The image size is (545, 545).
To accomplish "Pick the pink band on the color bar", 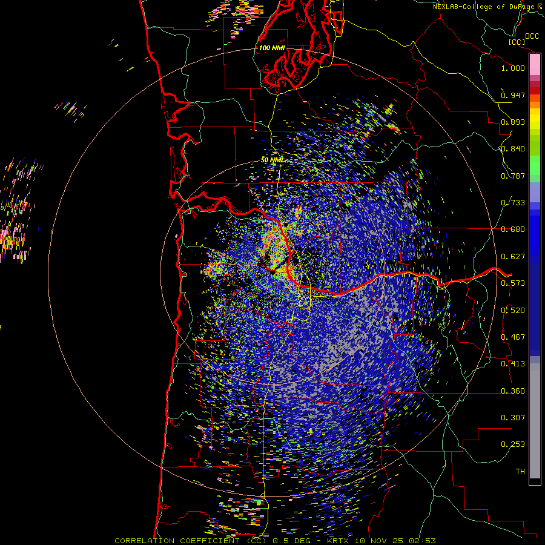I will (x=535, y=64).
